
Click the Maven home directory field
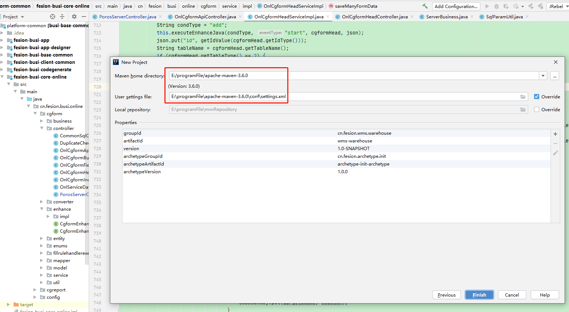click(354, 76)
